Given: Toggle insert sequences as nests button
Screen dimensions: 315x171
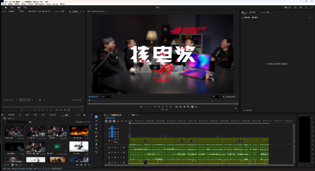Looking at the screenshot, I should pyautogui.click(x=106, y=121).
